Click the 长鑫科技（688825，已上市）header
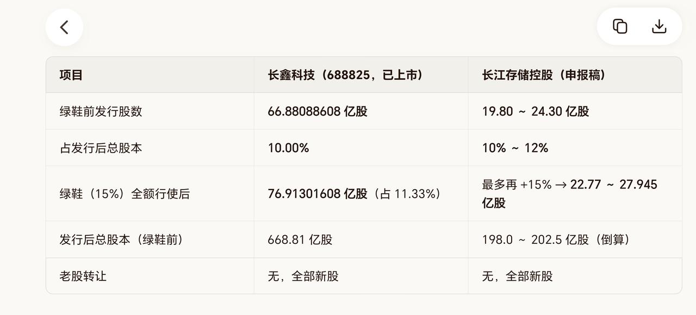The image size is (696, 315). pyautogui.click(x=345, y=75)
